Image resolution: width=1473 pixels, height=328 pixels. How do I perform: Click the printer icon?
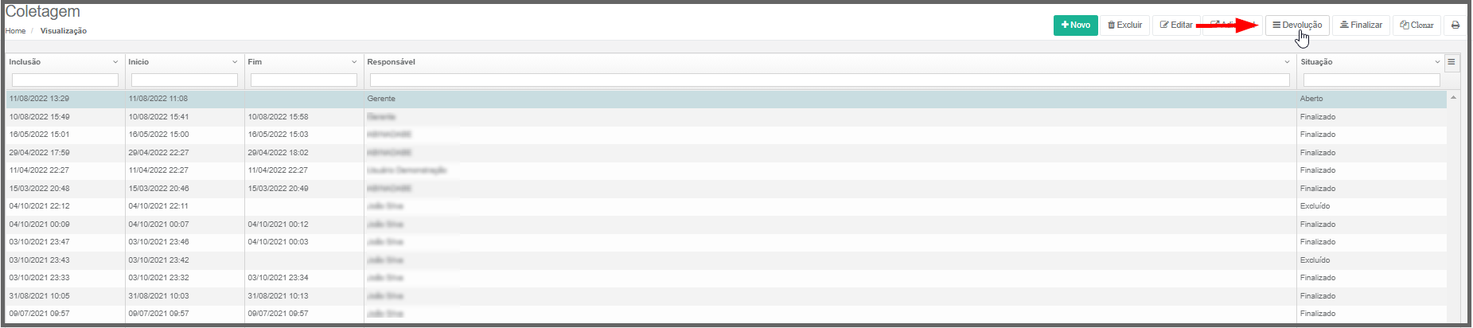pyautogui.click(x=1455, y=25)
